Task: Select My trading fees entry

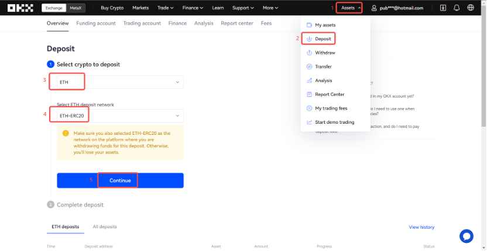Action: 335,108
